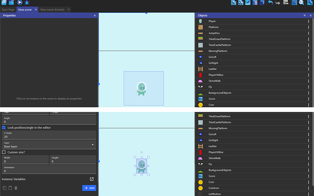
Task: Click the second toolbar icon beside project manager
Action: click(11, 2)
